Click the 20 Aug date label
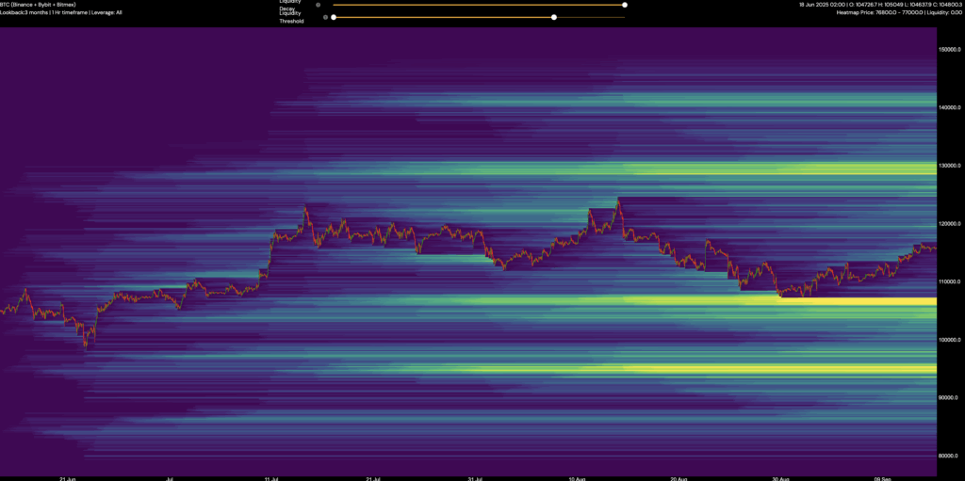This screenshot has height=481, width=965. pos(679,478)
